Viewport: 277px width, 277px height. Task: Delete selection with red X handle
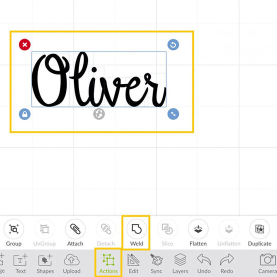point(24,44)
